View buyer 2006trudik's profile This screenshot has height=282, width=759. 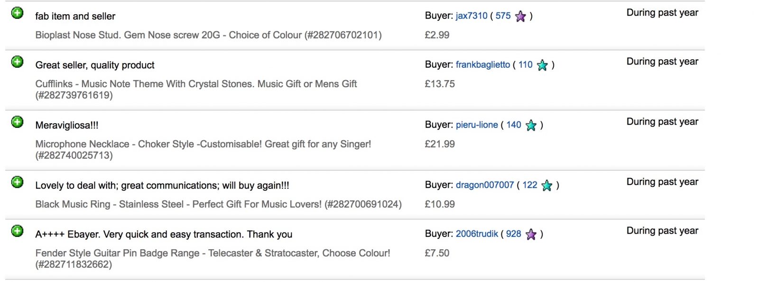click(x=477, y=234)
